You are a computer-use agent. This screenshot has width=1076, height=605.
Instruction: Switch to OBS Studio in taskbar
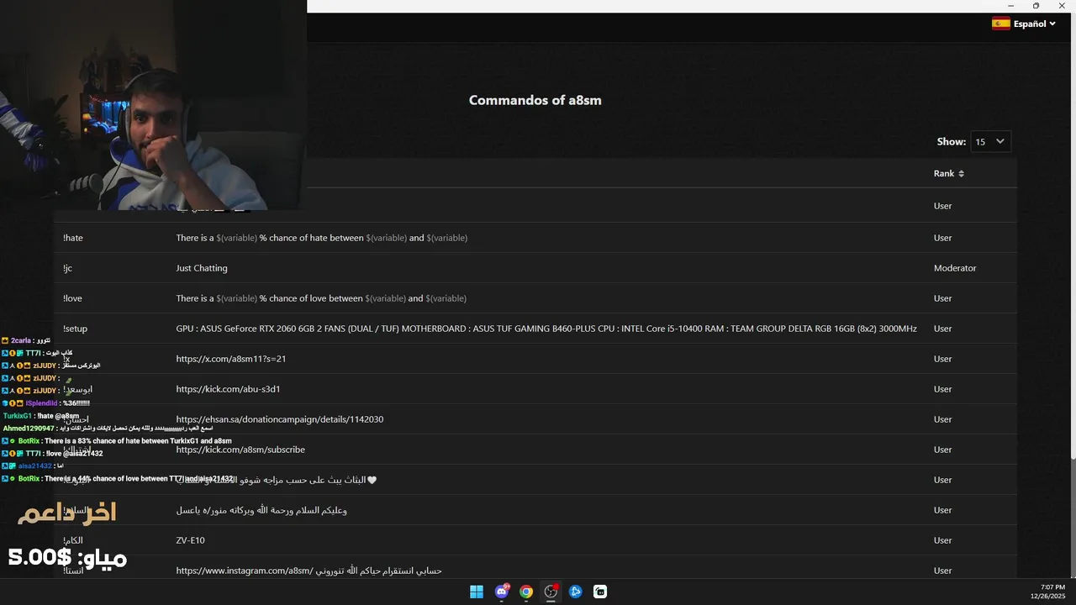[x=551, y=592]
